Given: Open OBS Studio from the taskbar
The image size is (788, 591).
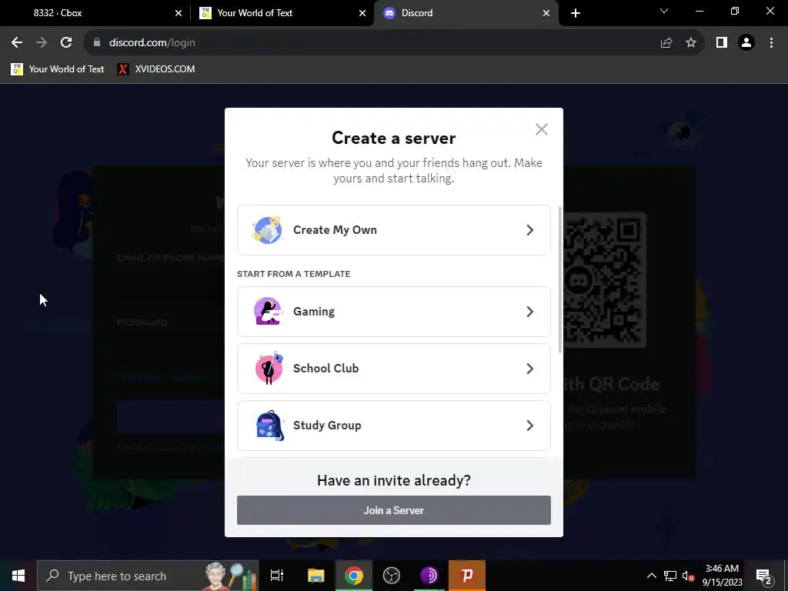Looking at the screenshot, I should pos(392,576).
